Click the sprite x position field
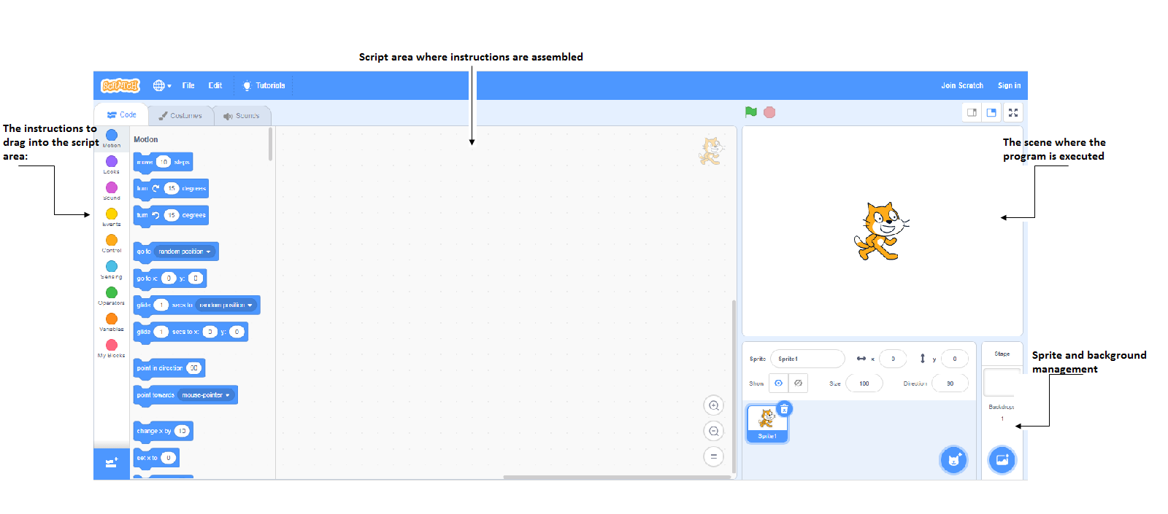This screenshot has height=514, width=1168. 893,359
